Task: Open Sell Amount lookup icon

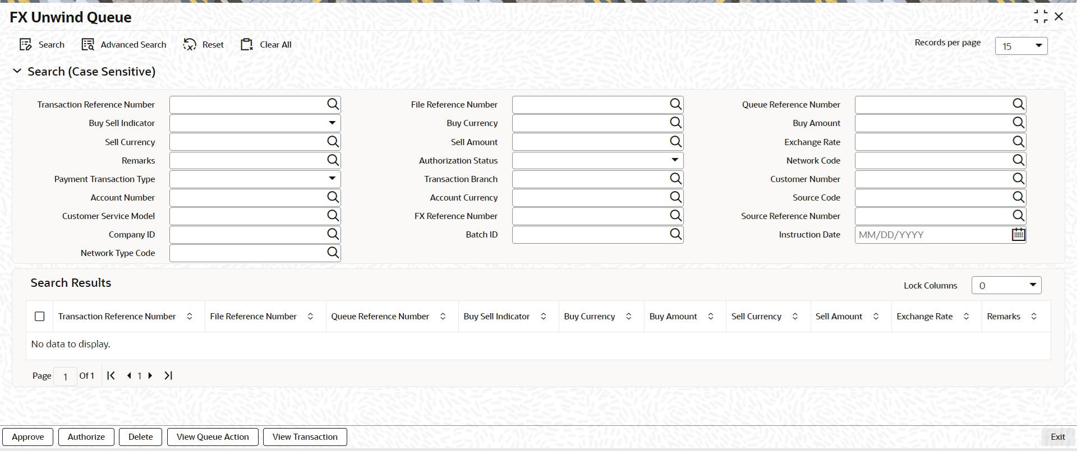Action: coord(676,142)
